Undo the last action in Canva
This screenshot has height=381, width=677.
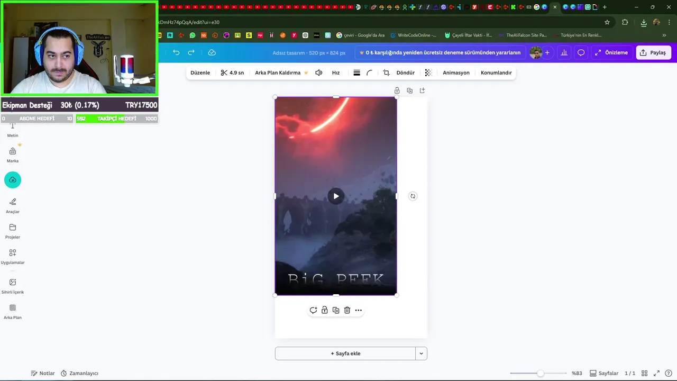(x=176, y=52)
